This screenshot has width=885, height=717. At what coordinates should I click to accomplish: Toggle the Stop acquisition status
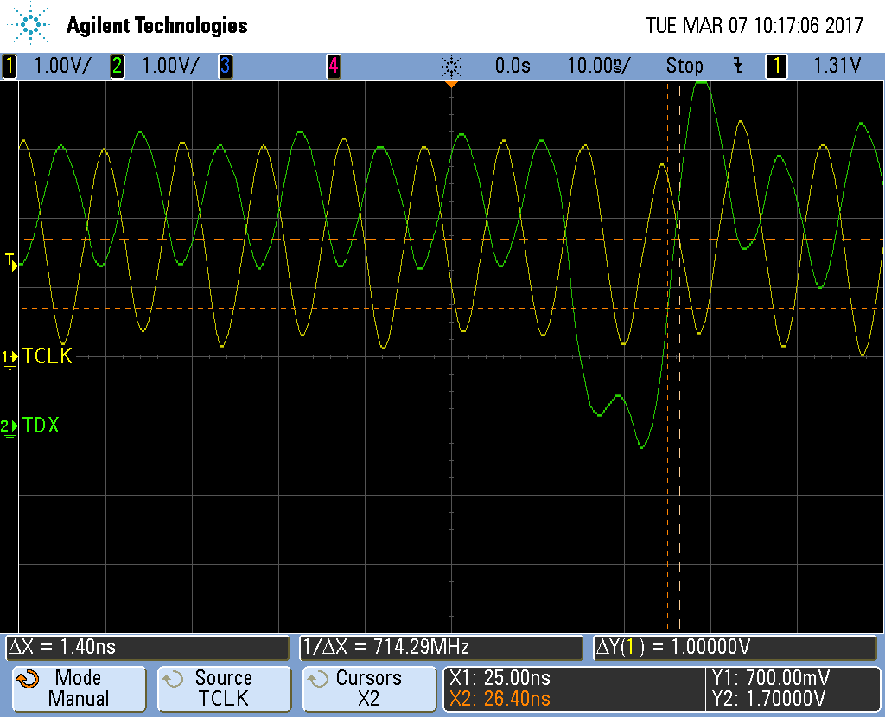[x=684, y=66]
